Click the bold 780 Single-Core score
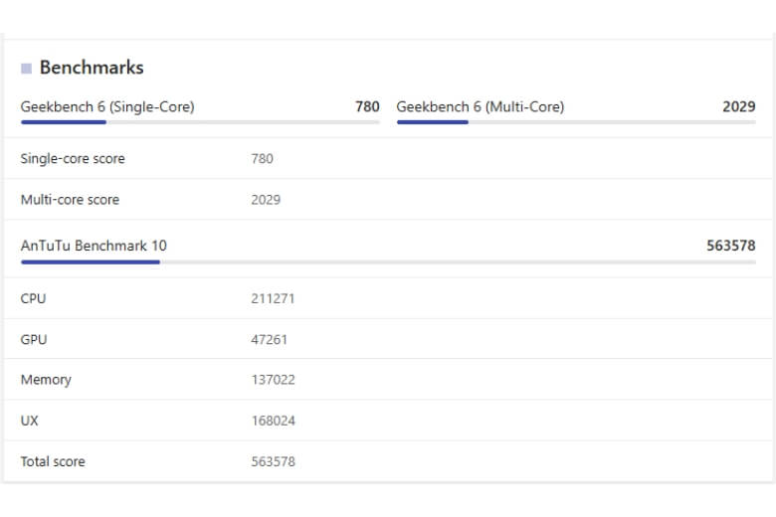The image size is (776, 517). (x=367, y=106)
